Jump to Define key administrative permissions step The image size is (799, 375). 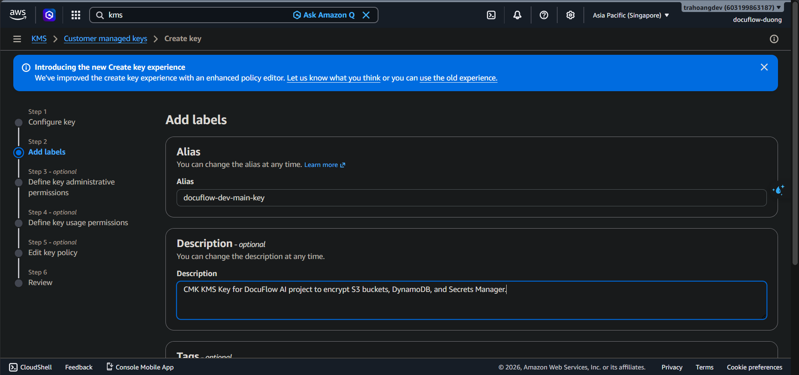(72, 187)
